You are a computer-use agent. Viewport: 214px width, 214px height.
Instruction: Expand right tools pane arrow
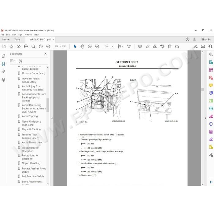point(205,118)
